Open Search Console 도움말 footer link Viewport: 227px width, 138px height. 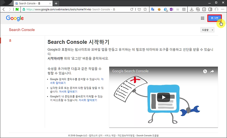point(148,135)
